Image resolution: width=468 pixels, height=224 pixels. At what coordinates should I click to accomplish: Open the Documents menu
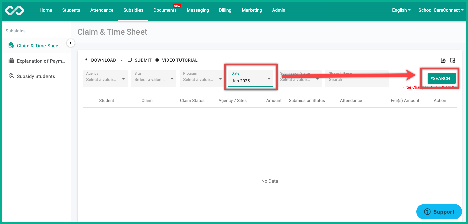point(165,10)
